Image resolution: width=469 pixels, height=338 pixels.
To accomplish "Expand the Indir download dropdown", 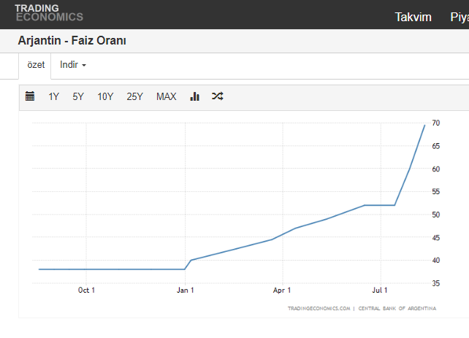I will coord(73,65).
